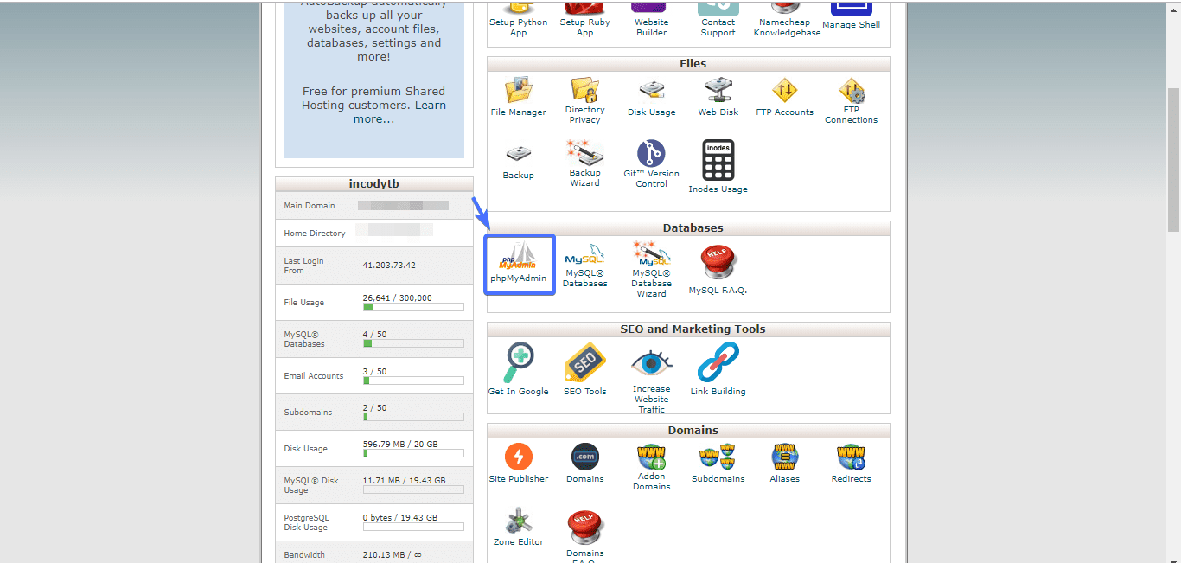Open the Zone Editor
Viewport: 1181px width, 563px height.
pyautogui.click(x=519, y=527)
